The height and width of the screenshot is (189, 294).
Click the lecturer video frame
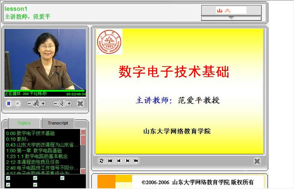[x=45, y=59]
